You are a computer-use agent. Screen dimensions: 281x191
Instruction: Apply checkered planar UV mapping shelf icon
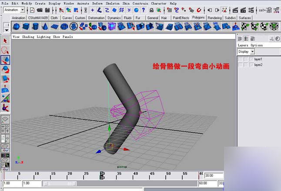pos(244,27)
